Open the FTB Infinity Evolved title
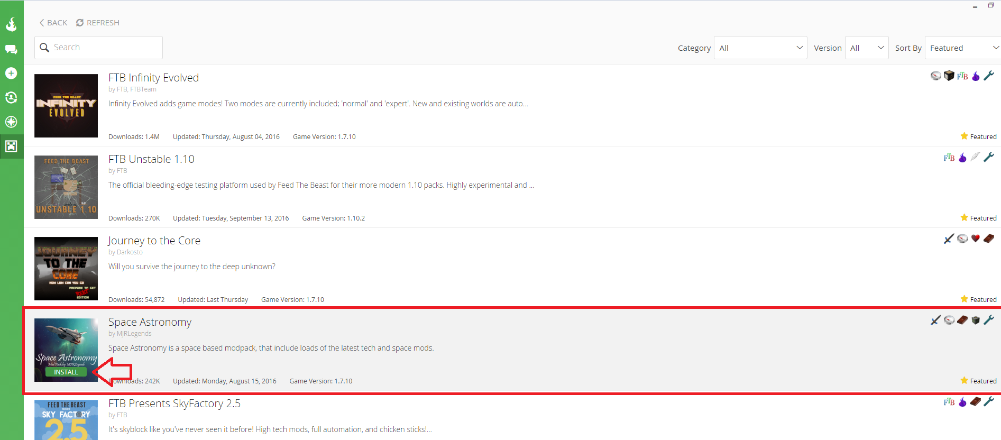 click(x=153, y=78)
